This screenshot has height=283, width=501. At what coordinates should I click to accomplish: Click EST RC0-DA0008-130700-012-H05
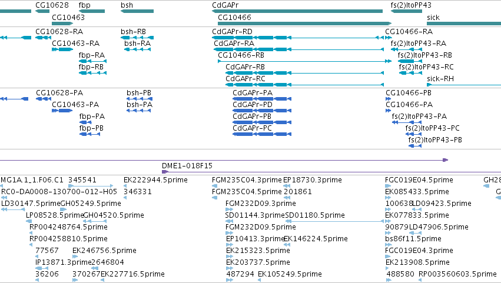pyautogui.click(x=59, y=192)
